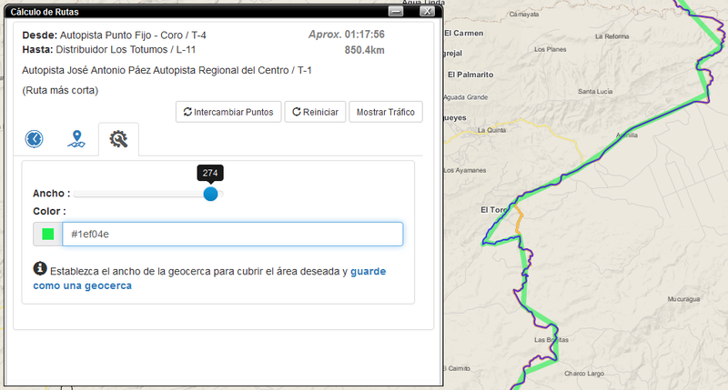The width and height of the screenshot is (728, 390).
Task: Click La Reforma label on map
Action: (x=612, y=36)
